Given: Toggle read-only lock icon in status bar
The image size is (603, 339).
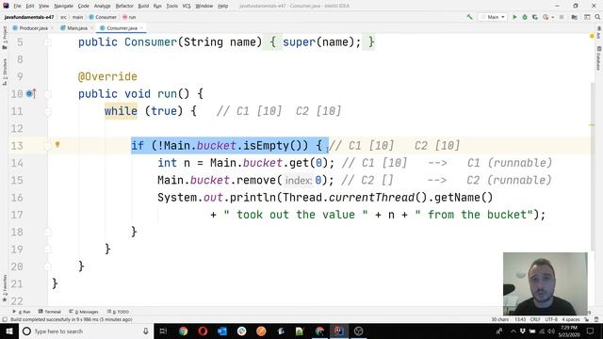Looking at the screenshot, I should pyautogui.click(x=587, y=319).
